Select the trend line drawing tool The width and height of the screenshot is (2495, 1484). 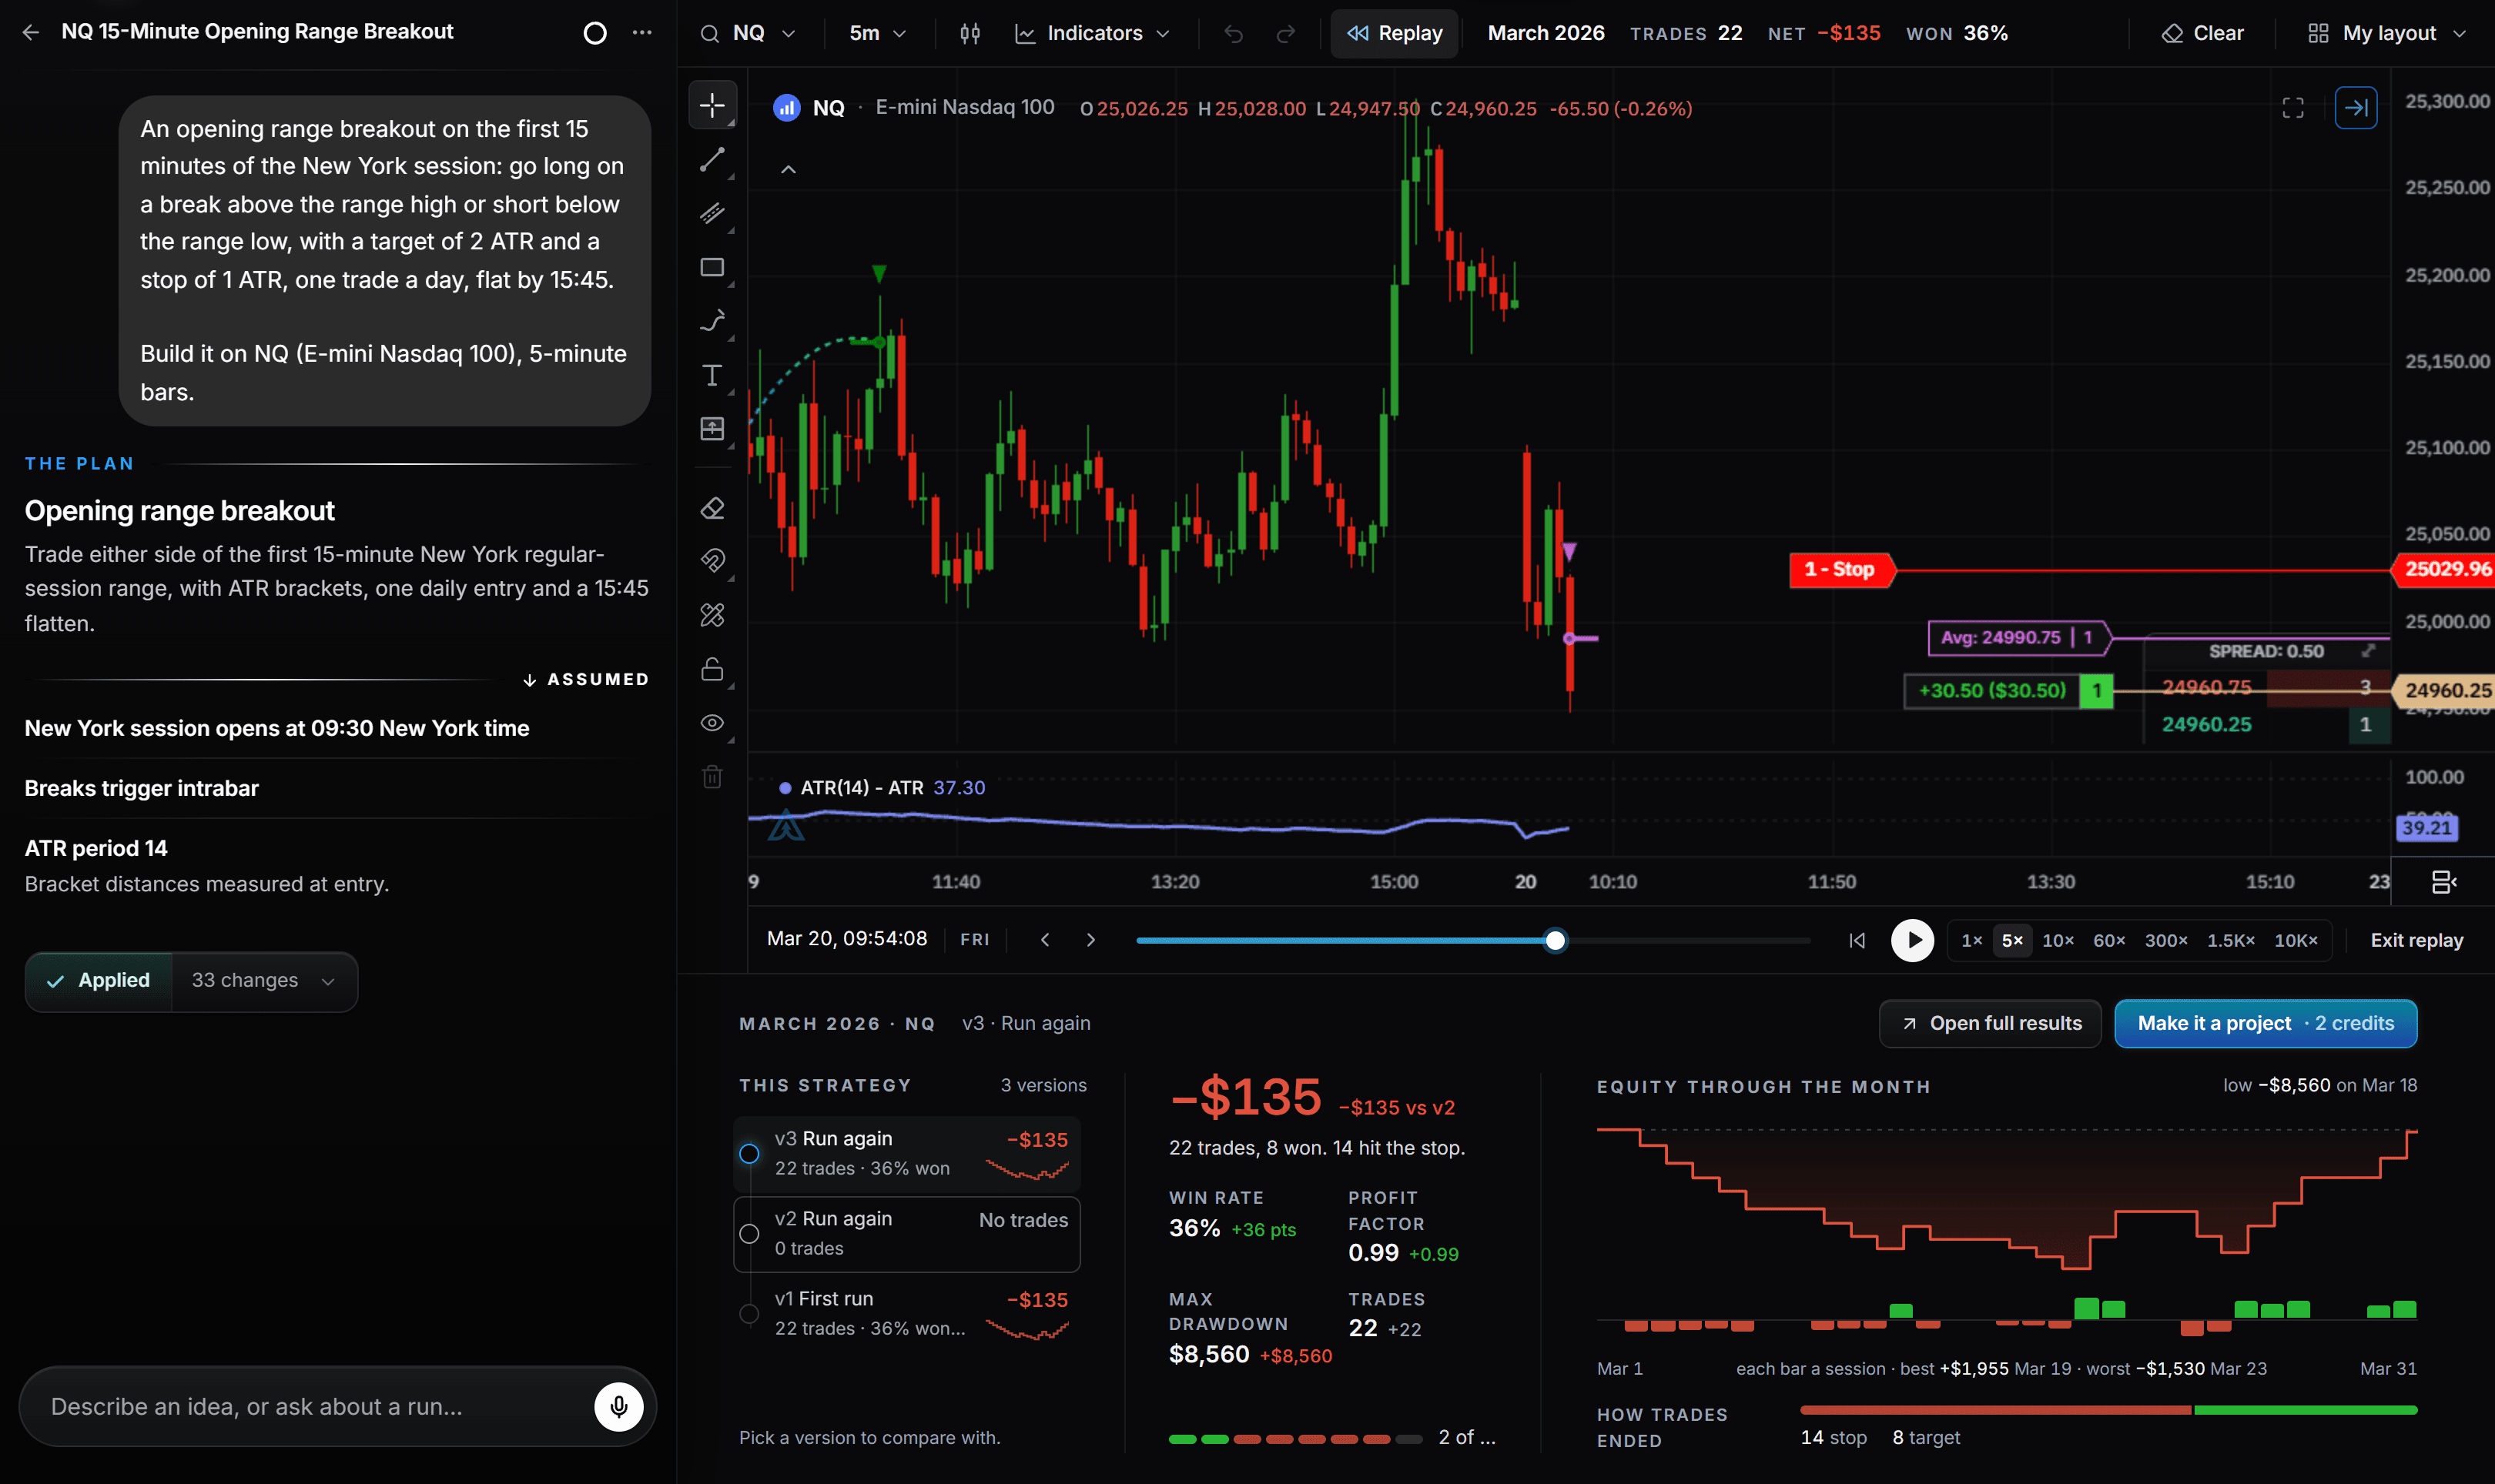(x=712, y=159)
